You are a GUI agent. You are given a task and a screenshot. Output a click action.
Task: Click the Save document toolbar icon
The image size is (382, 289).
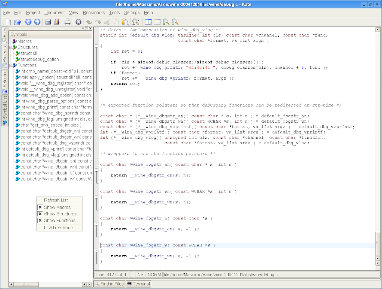[48, 21]
